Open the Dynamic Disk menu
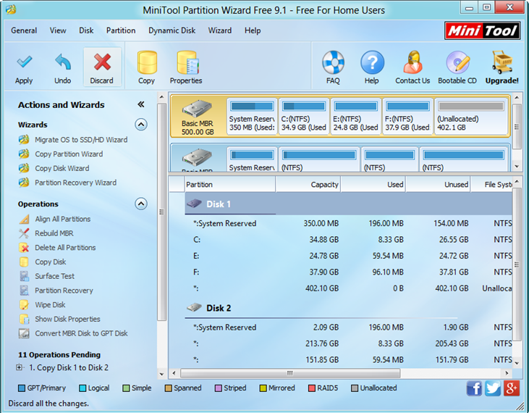The image size is (529, 413). click(172, 30)
